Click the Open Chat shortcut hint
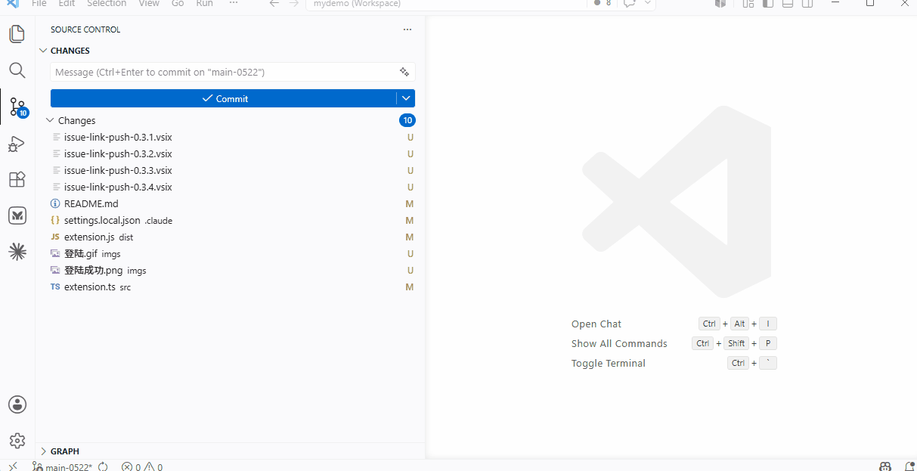Screen dimensions: 917x471 point(674,324)
